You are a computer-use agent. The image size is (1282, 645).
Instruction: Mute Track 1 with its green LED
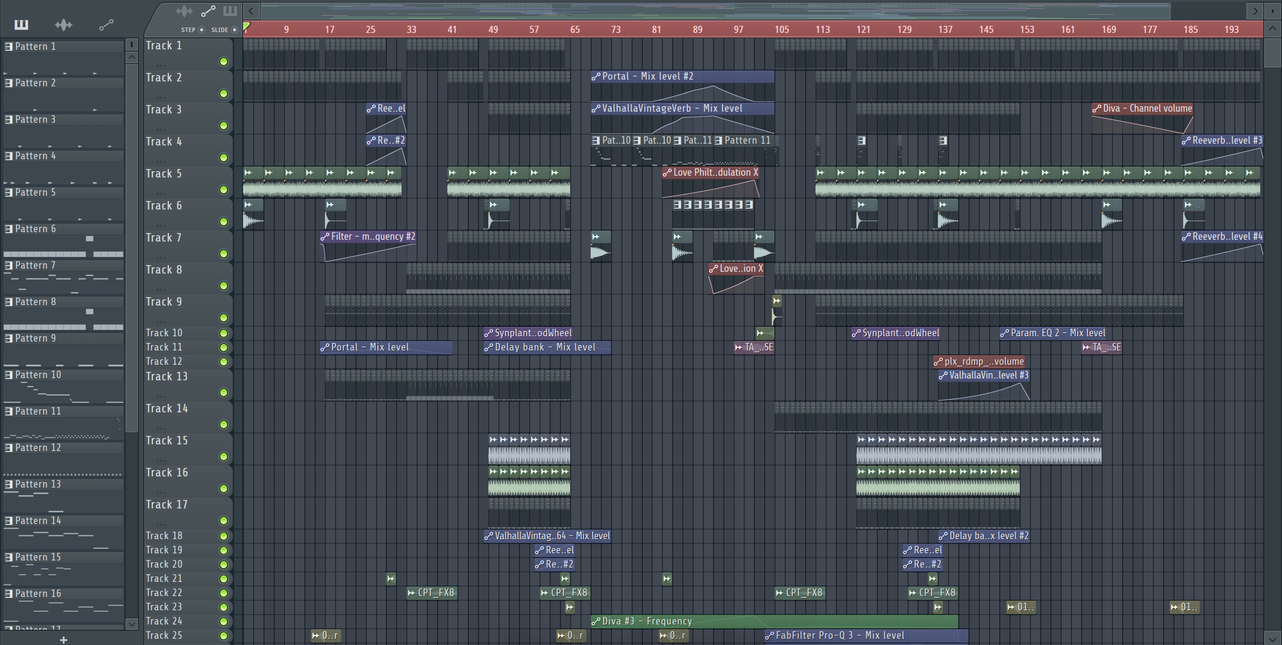click(223, 62)
